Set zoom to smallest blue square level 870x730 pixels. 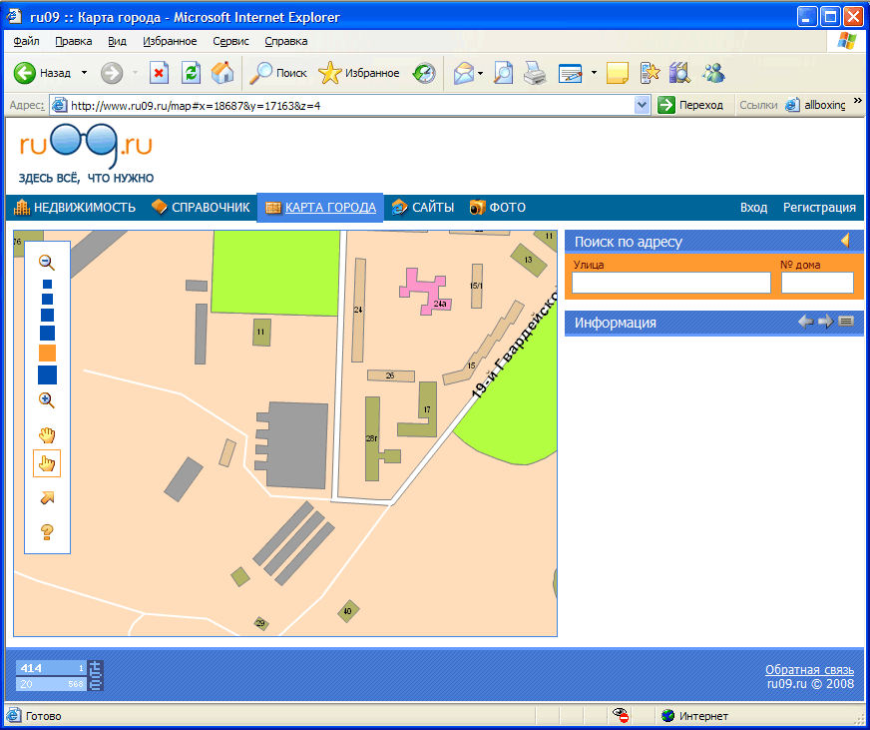(x=47, y=285)
